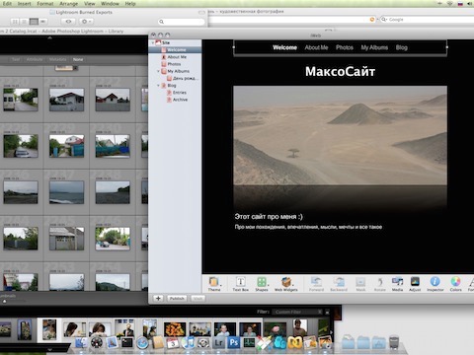Collapse the Site disclosure triangle

[x=153, y=42]
